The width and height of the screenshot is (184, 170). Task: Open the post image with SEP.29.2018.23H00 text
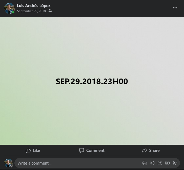pyautogui.click(x=92, y=81)
